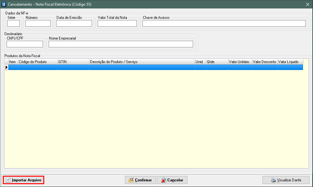Click the Código do Produto column header

tap(38, 62)
